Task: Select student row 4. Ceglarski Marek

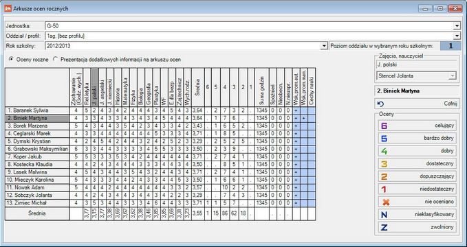Action: 37,134
